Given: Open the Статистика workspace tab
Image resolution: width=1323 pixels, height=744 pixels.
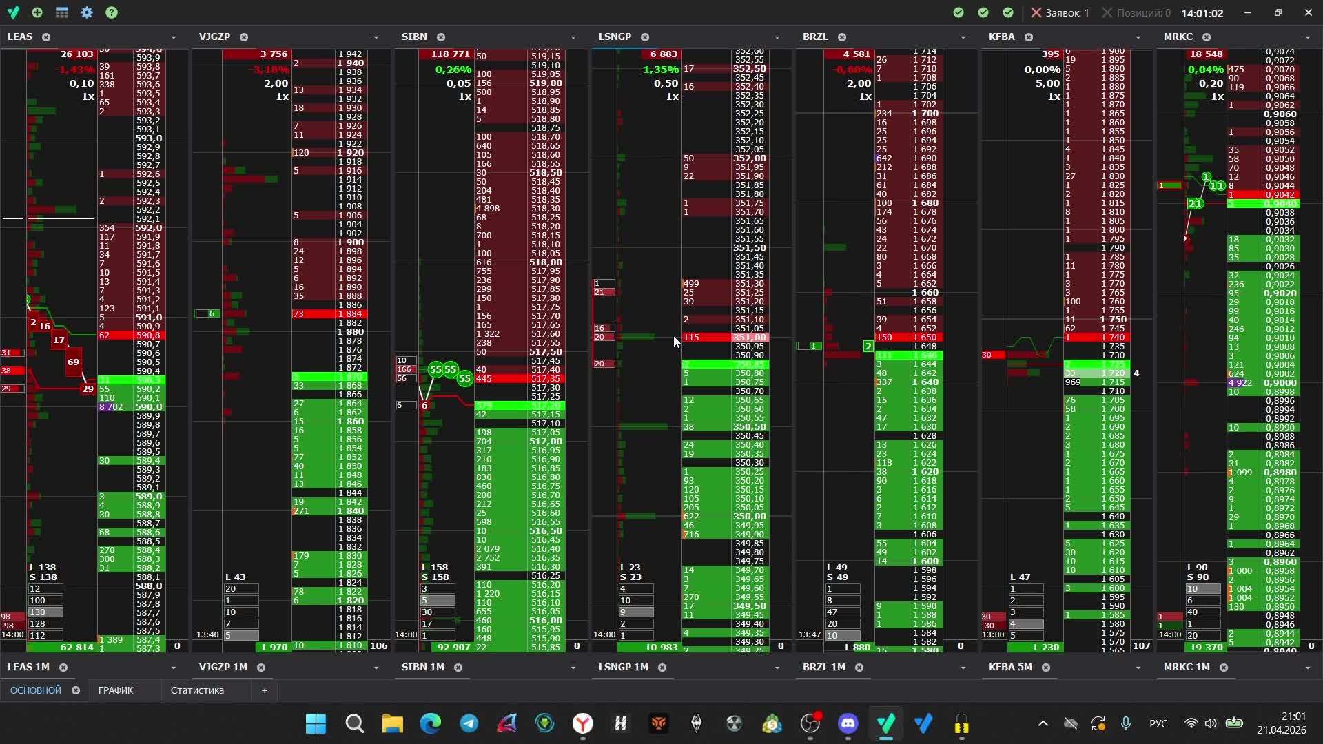Looking at the screenshot, I should [197, 690].
